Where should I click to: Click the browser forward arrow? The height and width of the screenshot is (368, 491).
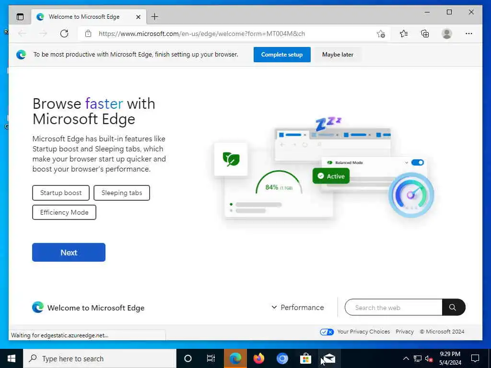click(x=43, y=34)
